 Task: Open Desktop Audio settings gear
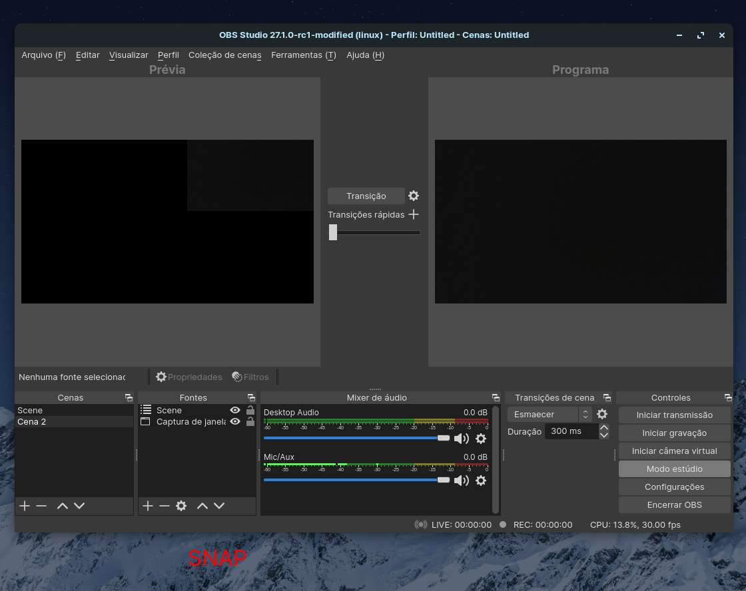pos(481,439)
